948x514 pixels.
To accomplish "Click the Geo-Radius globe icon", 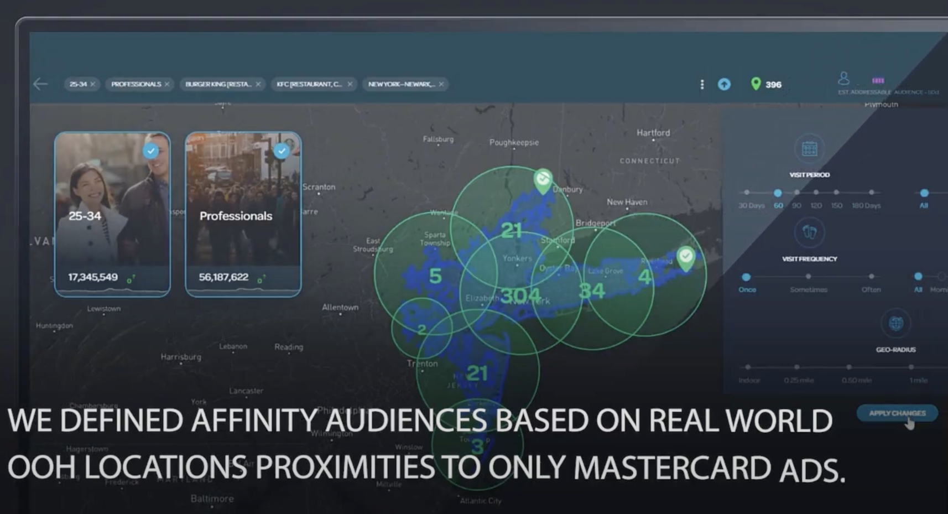I will (895, 323).
